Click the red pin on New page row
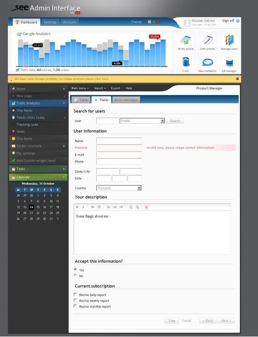This screenshot has height=337, width=258. pos(64,96)
